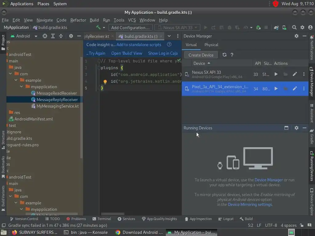Image resolution: width=315 pixels, height=236 pixels.
Task: Toggle Project tool window stripe button
Action: point(3,42)
